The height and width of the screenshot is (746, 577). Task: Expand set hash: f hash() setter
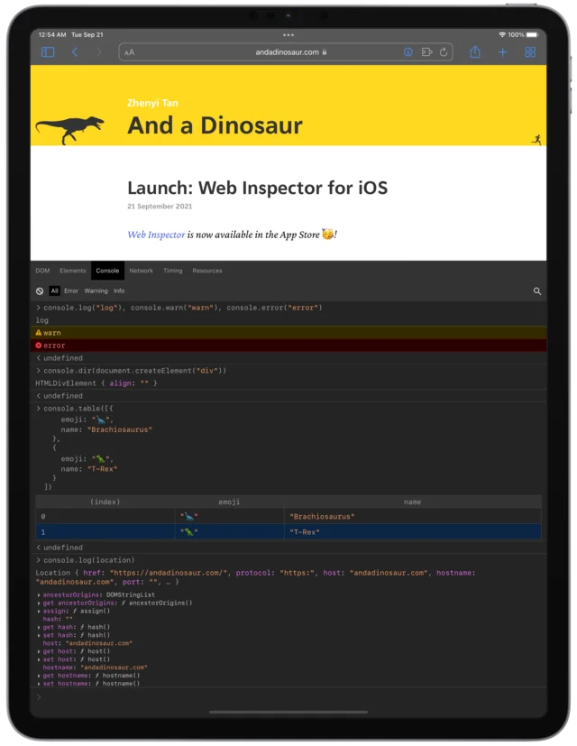pos(39,635)
